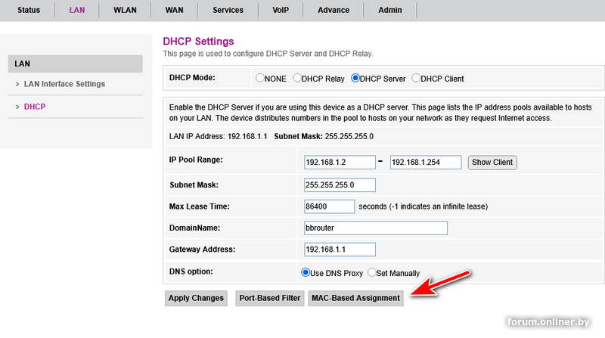605x338 pixels.
Task: Open the Status tab
Action: 29,11
